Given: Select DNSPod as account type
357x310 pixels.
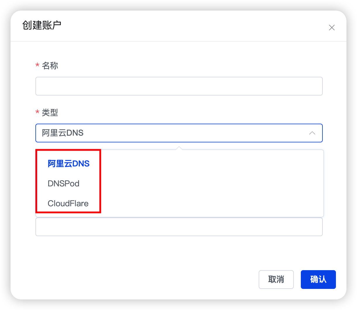Looking at the screenshot, I should (63, 183).
